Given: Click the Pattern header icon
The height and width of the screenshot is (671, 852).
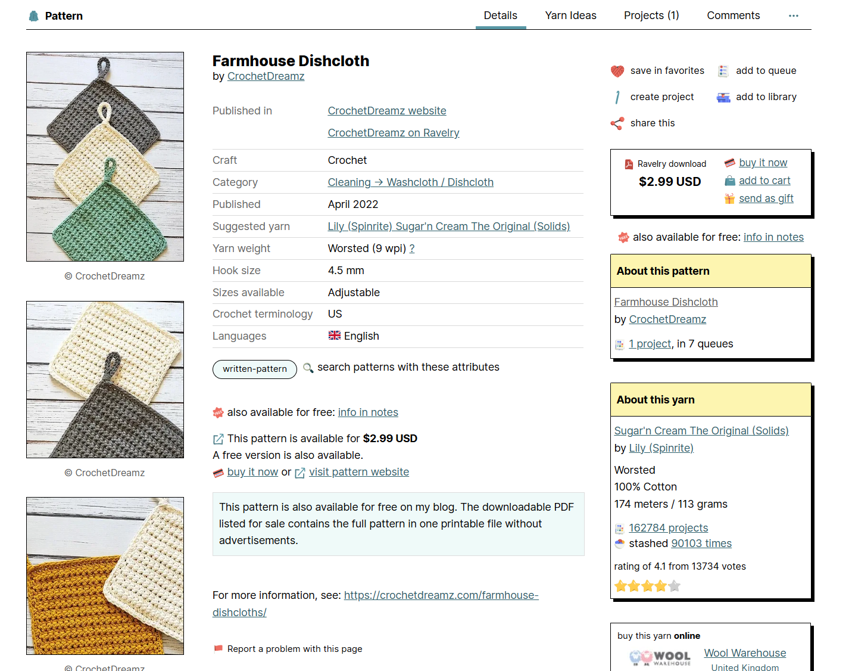Looking at the screenshot, I should tap(34, 16).
